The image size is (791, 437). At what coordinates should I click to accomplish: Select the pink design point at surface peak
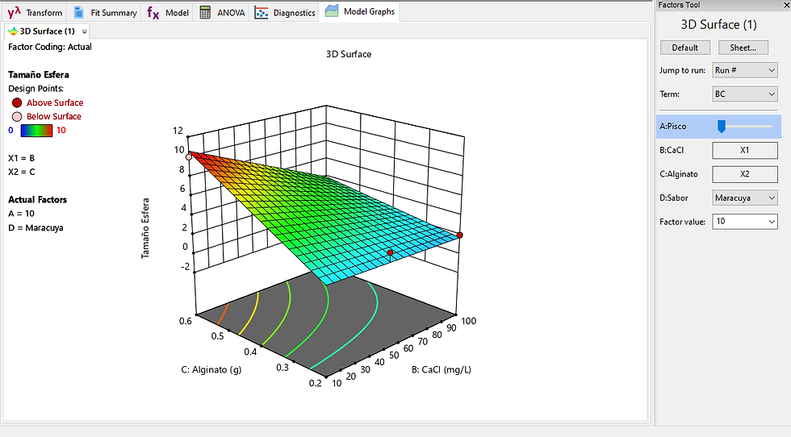coord(189,157)
